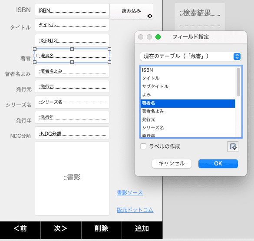Select ISBN in the field list
The width and height of the screenshot is (254, 241).
point(188,70)
